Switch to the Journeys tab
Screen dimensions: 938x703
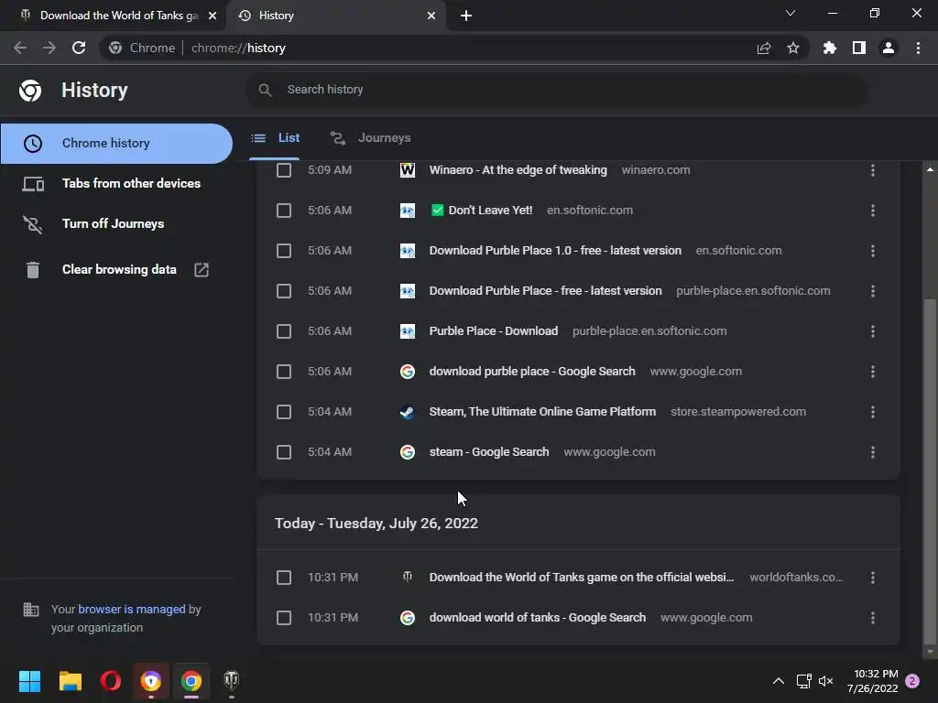pos(371,138)
